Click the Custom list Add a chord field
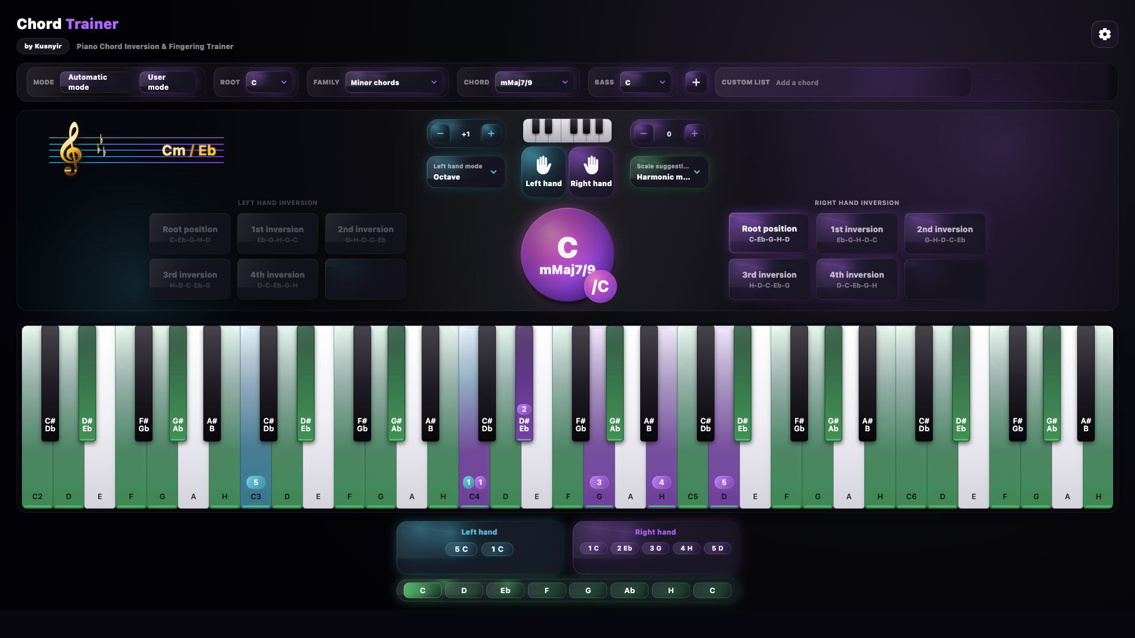 [842, 82]
